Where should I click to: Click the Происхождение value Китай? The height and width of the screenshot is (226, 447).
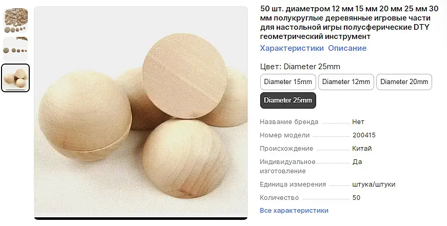click(362, 148)
